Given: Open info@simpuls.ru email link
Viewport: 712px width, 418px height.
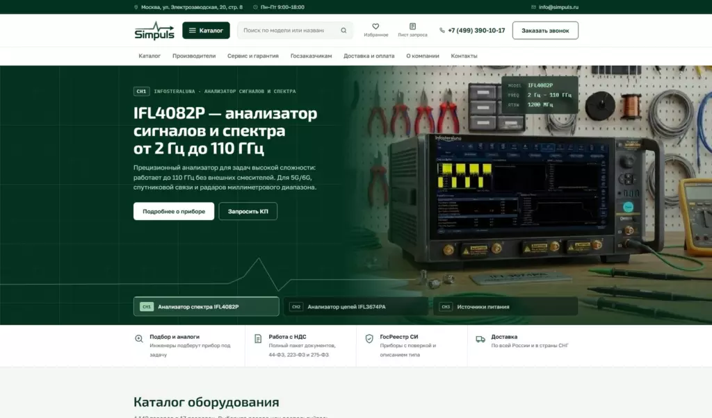Looking at the screenshot, I should click(558, 7).
